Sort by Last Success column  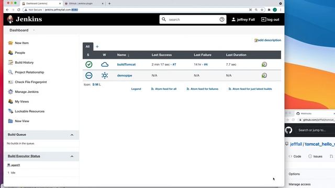click(162, 55)
